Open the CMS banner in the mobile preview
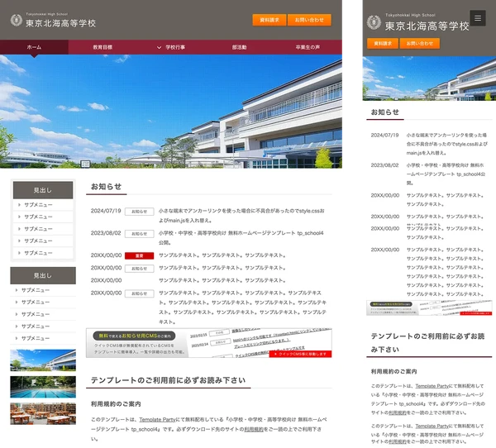The height and width of the screenshot is (448, 496). click(x=429, y=307)
